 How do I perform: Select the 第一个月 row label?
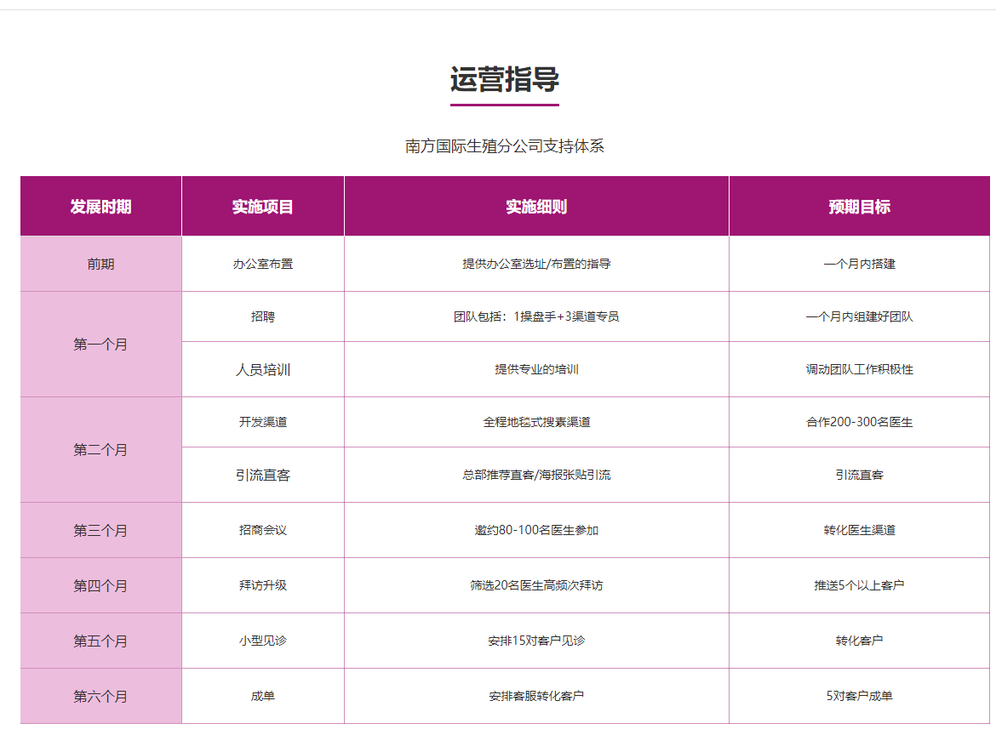(x=100, y=343)
